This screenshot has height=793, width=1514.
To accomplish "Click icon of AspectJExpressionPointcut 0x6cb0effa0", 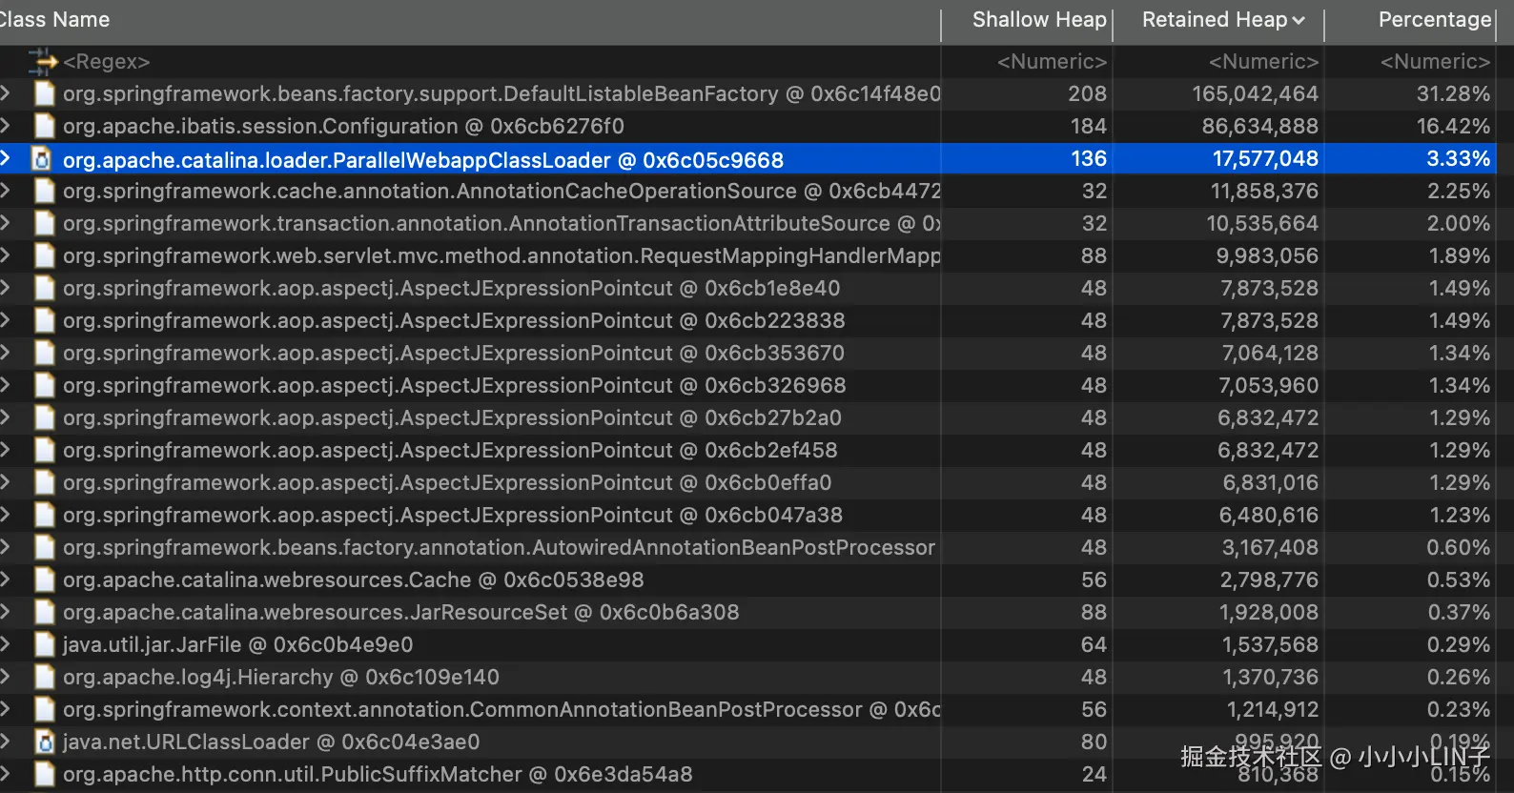I will [x=44, y=482].
